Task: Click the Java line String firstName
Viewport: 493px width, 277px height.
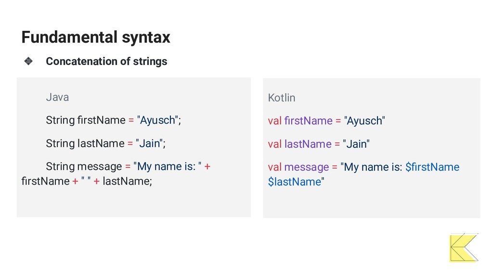Action: pos(114,120)
